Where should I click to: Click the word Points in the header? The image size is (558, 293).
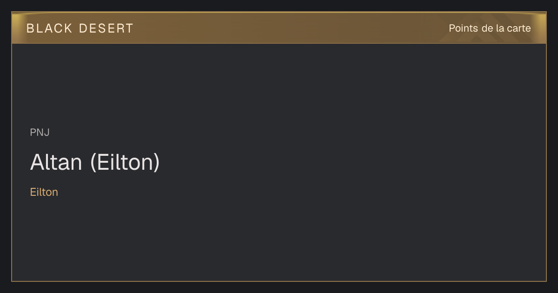point(463,28)
